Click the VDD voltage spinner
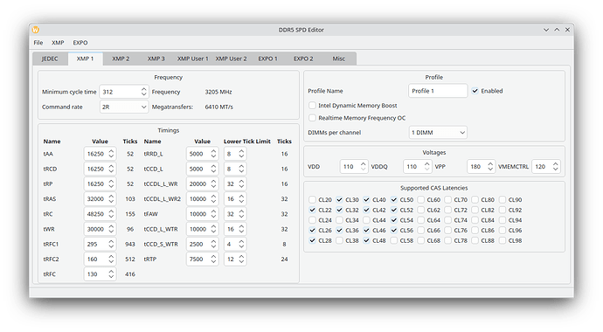This screenshot has height=332, width=603. click(354, 166)
